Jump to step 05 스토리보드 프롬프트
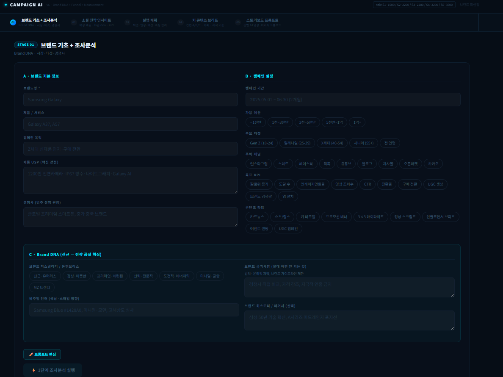Viewport: 503px width, 377px height. (x=258, y=22)
